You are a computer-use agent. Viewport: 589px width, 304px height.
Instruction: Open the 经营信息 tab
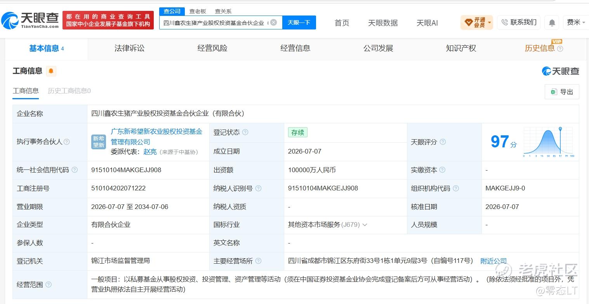tap(295, 48)
